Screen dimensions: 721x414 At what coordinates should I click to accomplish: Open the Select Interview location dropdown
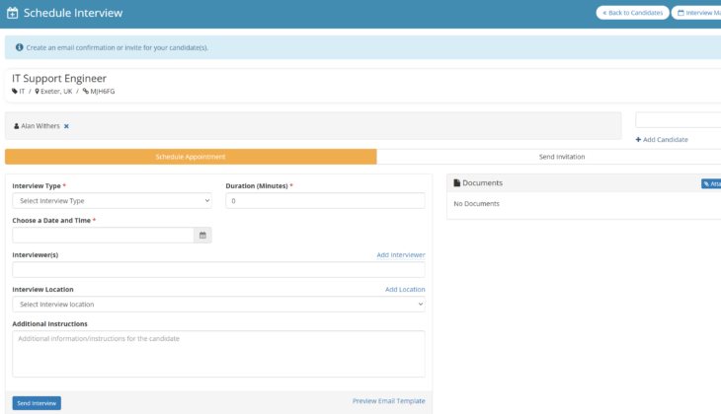coord(218,305)
